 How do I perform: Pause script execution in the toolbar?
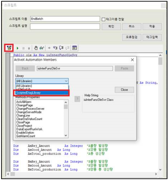tap(23, 48)
